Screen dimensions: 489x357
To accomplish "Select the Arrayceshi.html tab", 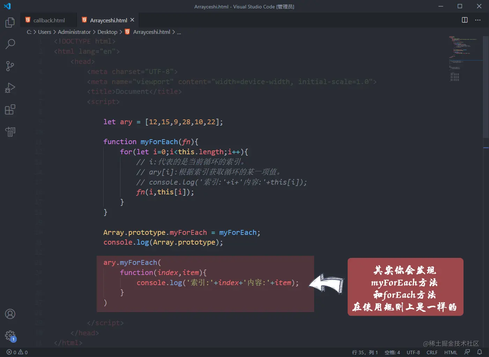I will click(x=108, y=20).
